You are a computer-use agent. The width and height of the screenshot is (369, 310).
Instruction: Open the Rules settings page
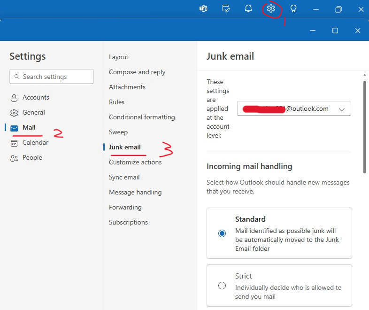116,102
